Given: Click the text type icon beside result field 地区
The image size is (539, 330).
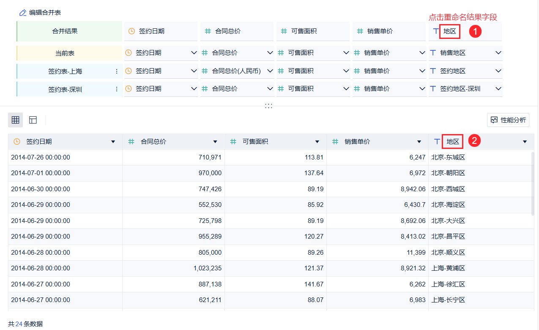Looking at the screenshot, I should (x=436, y=31).
